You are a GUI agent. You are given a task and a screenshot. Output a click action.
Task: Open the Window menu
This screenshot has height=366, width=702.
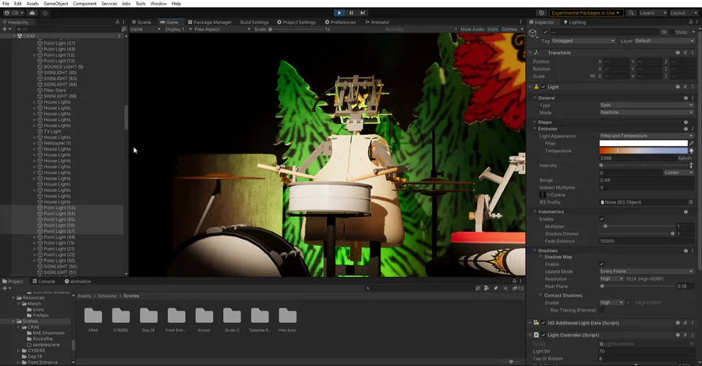tap(158, 4)
